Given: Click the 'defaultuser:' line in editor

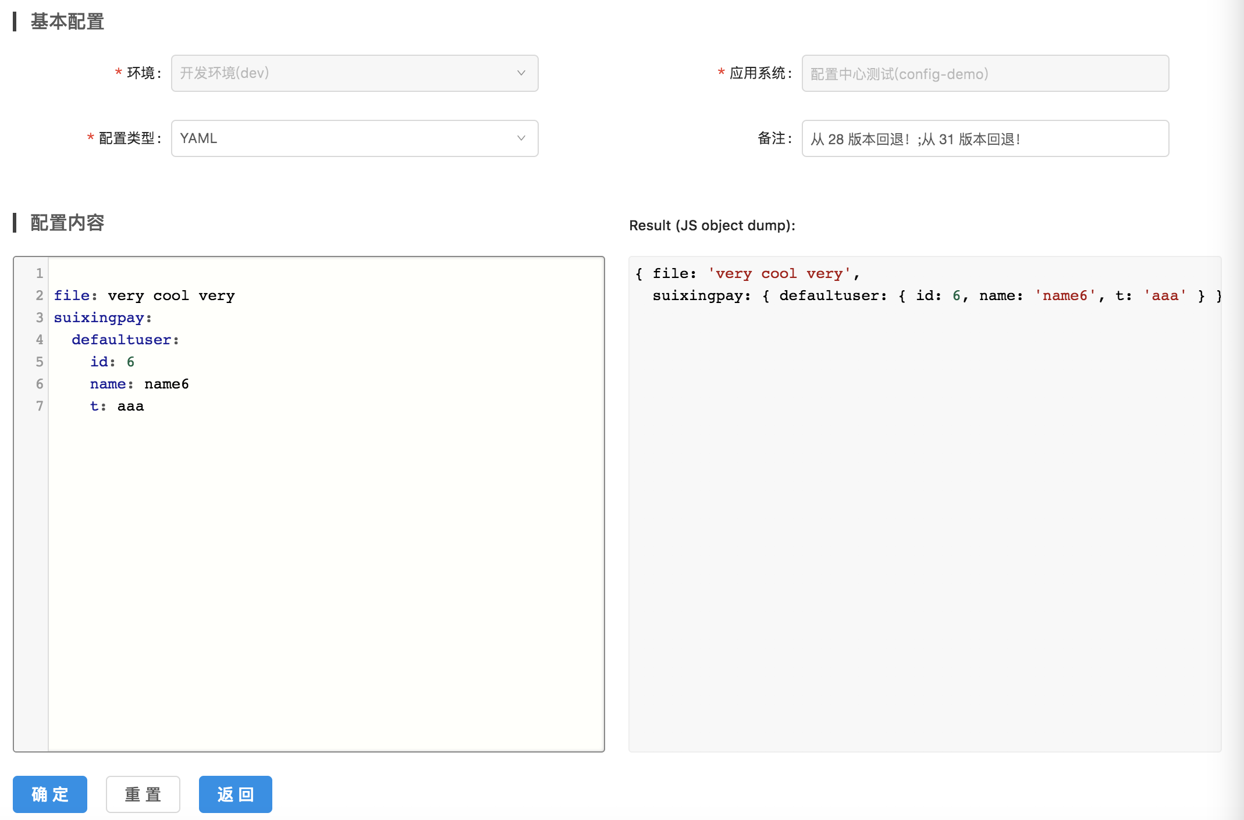Looking at the screenshot, I should coord(125,340).
